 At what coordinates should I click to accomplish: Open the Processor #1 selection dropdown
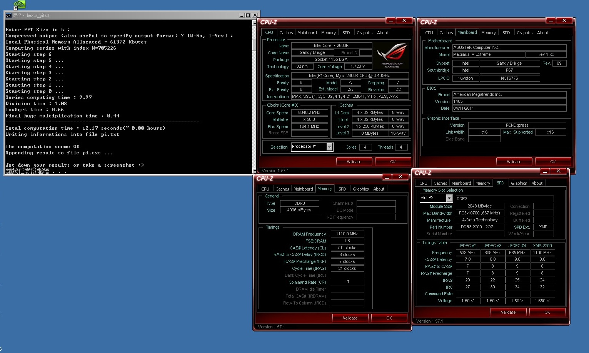tap(329, 147)
